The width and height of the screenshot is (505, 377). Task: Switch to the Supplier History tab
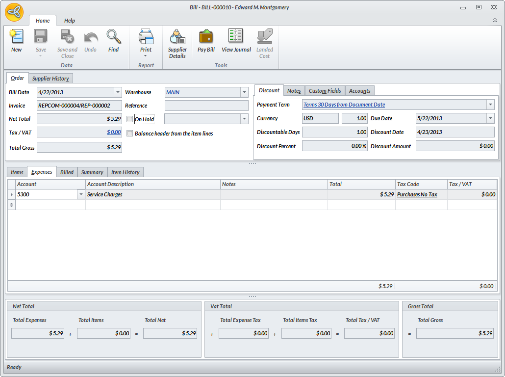50,79
